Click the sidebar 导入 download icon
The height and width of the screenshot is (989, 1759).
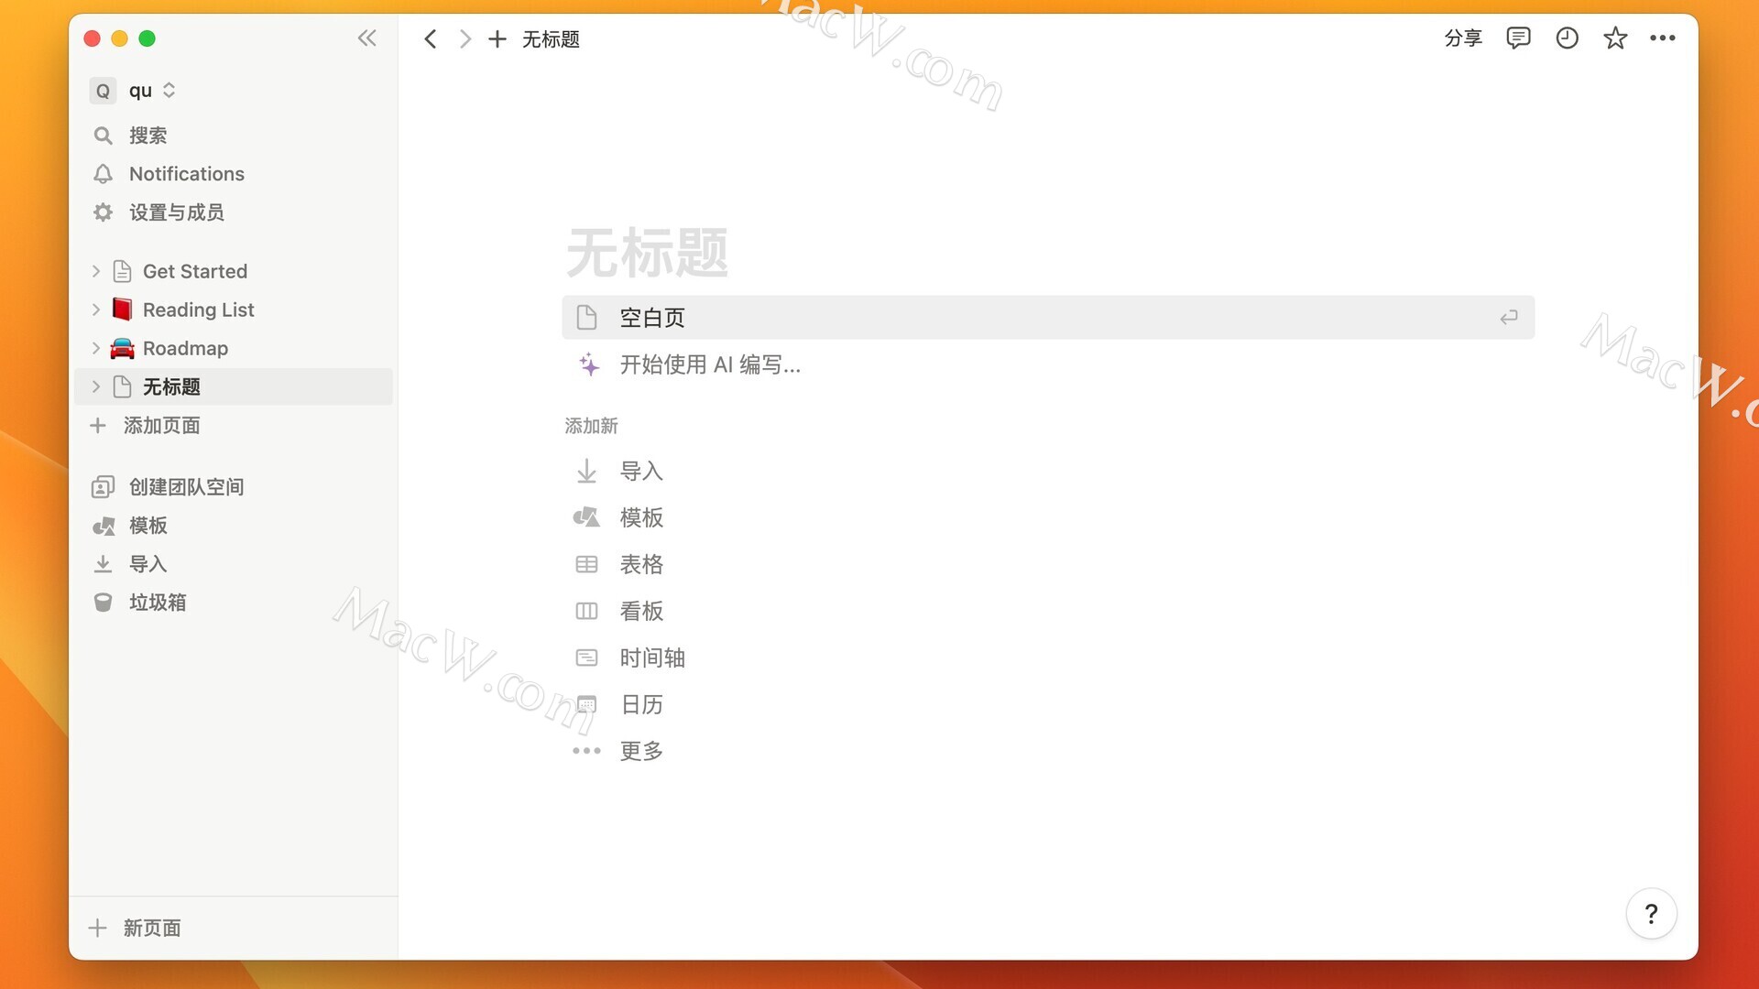coord(103,564)
